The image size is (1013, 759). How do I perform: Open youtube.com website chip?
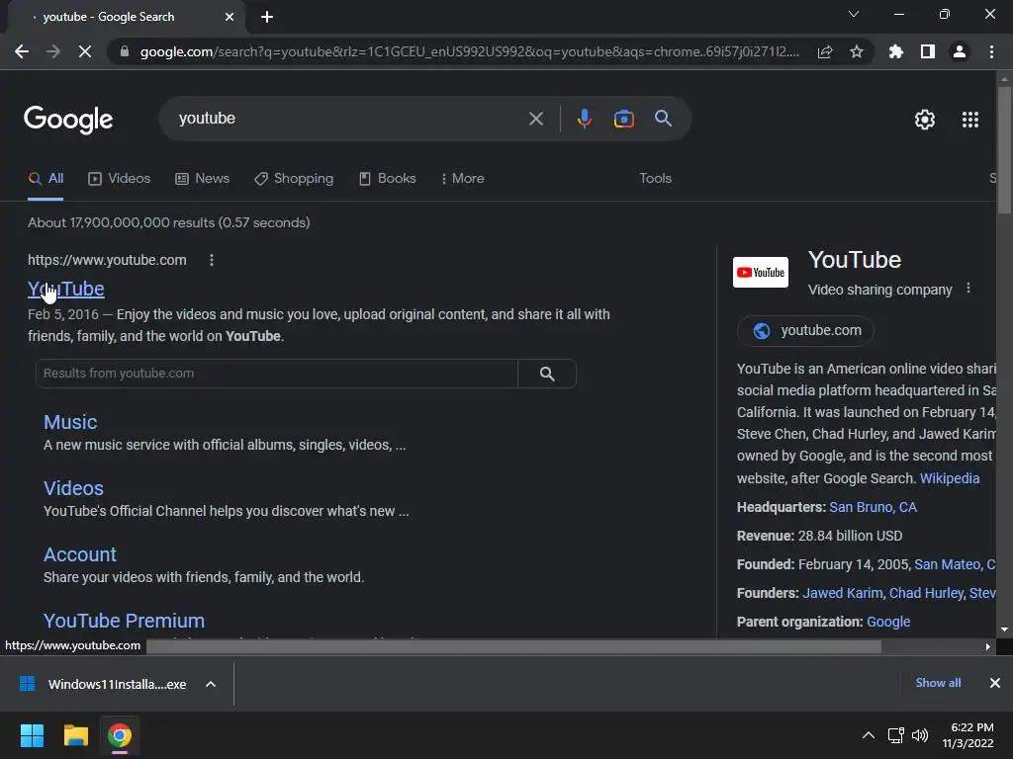pyautogui.click(x=805, y=331)
